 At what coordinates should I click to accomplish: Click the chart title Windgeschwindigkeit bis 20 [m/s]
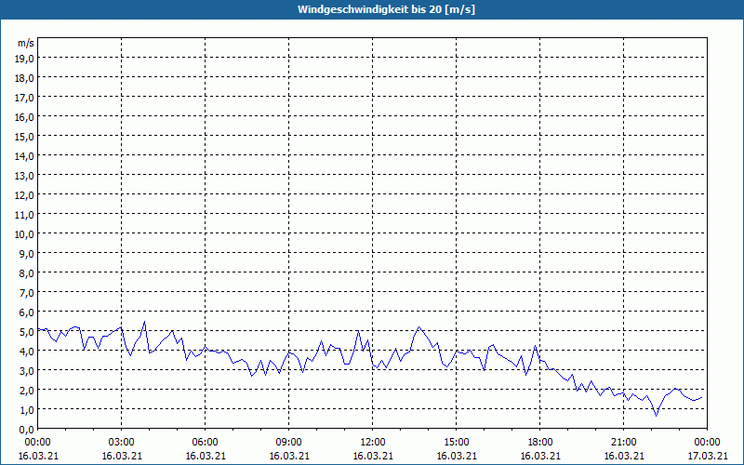[386, 9]
